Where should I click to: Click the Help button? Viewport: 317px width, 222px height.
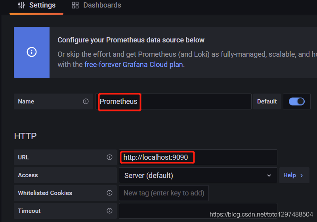[x=294, y=175]
